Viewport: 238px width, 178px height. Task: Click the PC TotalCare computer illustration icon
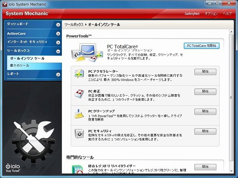[87, 53]
